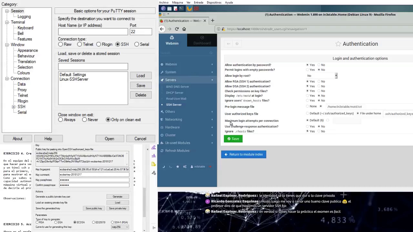Click the PDF sign pen icon

pyautogui.click(x=154, y=148)
